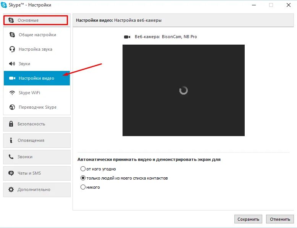Minimize the Skype settings window
Viewport: 297px width, 228px height.
[254, 5]
